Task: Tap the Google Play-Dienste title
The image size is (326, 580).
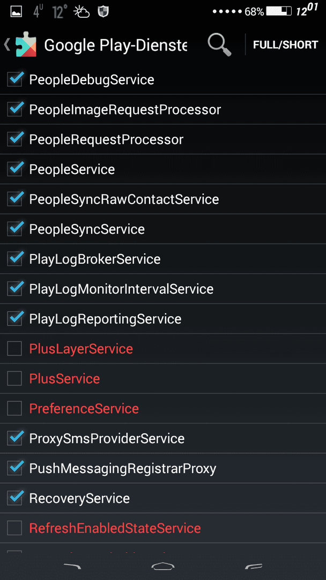Action: click(116, 45)
